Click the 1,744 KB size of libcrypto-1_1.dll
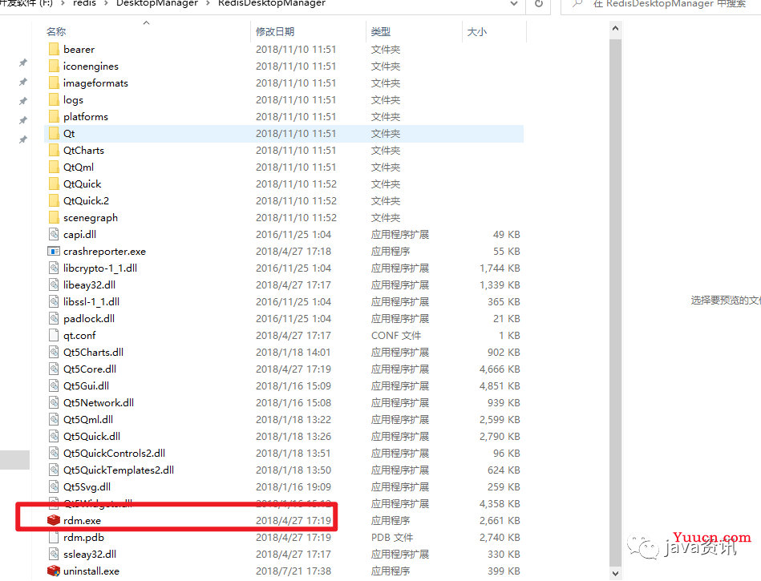 [500, 268]
